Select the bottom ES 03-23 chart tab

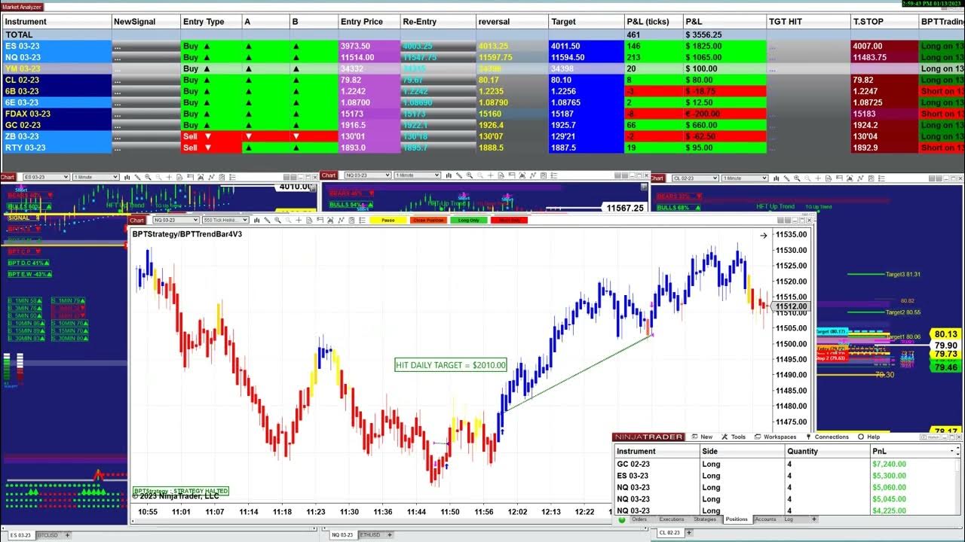pos(20,535)
